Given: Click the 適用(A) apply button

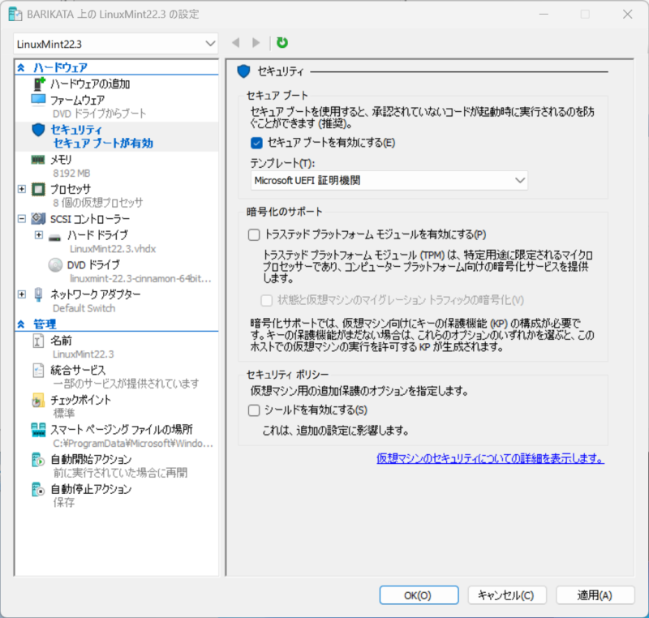Looking at the screenshot, I should coord(595,594).
